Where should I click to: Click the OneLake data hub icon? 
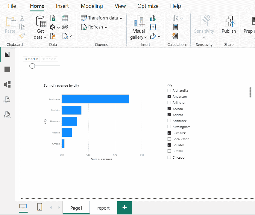[52, 27]
